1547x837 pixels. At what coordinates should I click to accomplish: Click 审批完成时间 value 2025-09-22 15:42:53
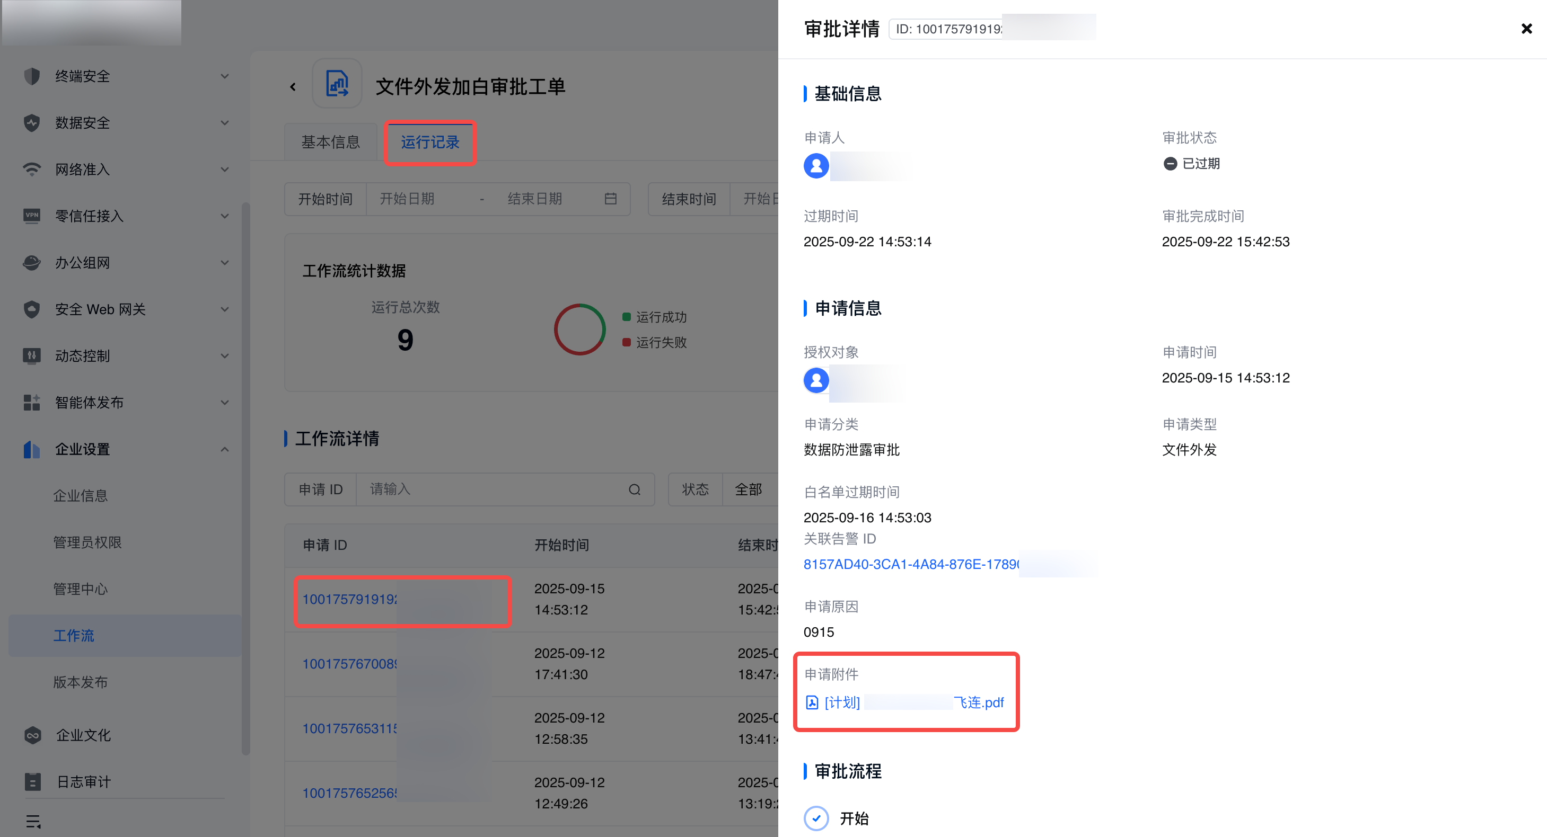(x=1226, y=242)
